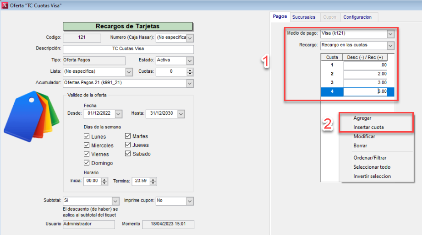Screen dimensions: 422x235
Task: Disable the Domingo checkbox
Action: tap(87, 163)
